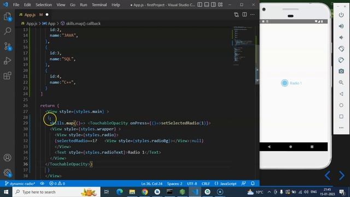
Task: Click the Overview square in emulator sidebar
Action: click(x=341, y=117)
